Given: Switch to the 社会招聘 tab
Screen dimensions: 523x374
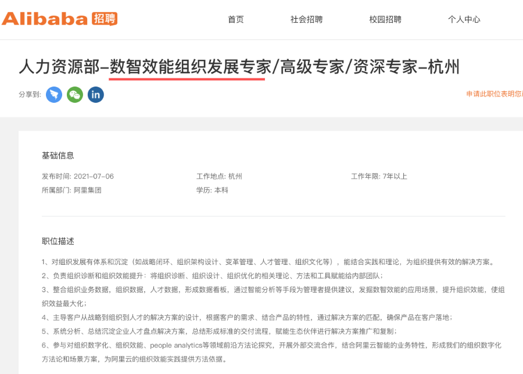Looking at the screenshot, I should 307,19.
